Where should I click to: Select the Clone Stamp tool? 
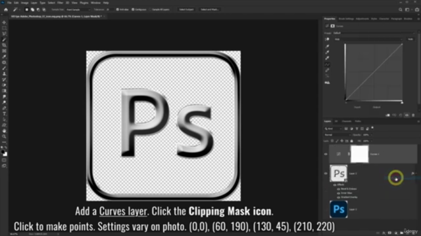coord(4,73)
